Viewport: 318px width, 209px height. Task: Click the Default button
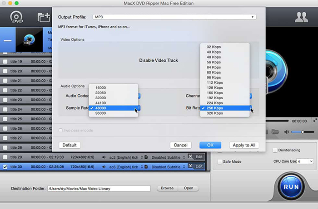coord(70,145)
